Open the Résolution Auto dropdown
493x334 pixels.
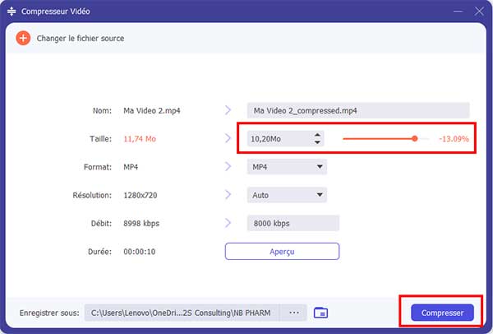pos(287,195)
